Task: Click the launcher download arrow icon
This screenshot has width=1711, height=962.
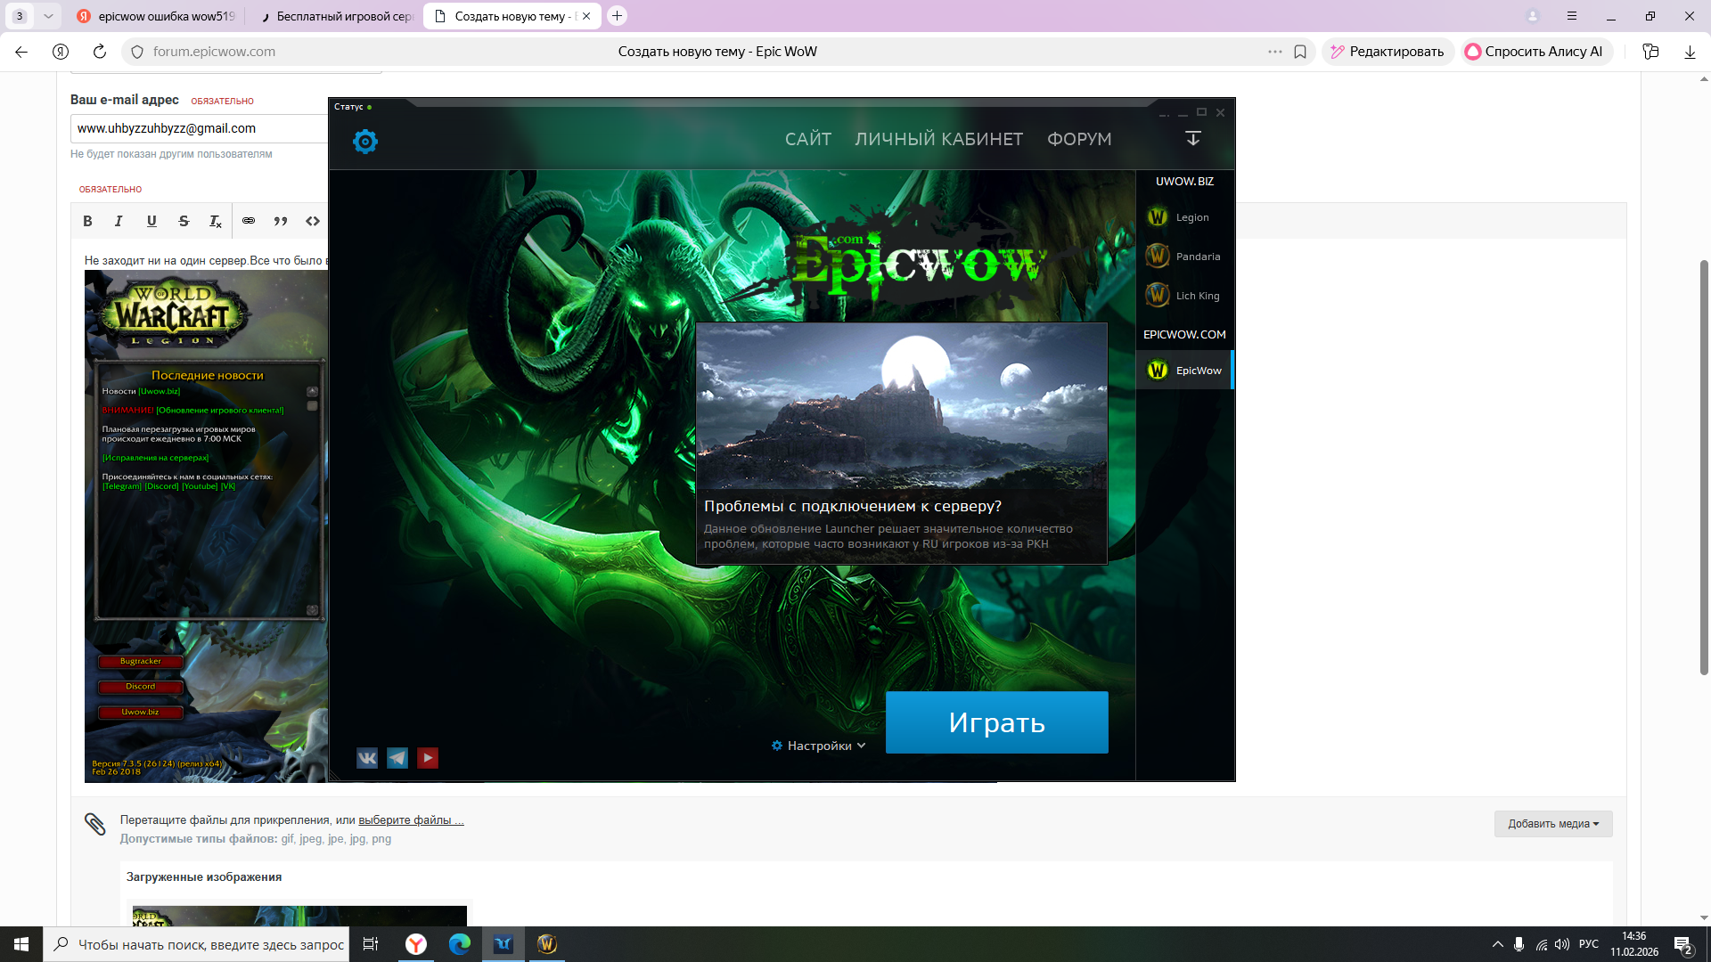Action: pyautogui.click(x=1193, y=138)
